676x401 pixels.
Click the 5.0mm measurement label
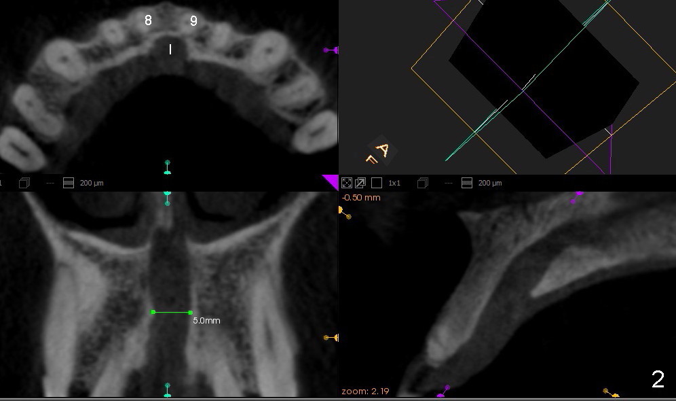click(206, 320)
